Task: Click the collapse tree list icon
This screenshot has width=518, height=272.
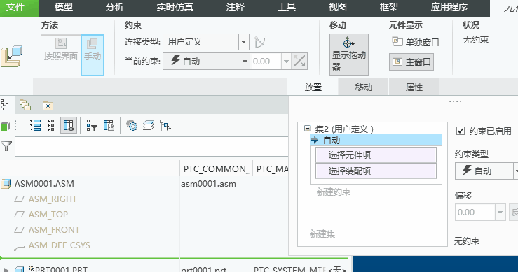Action: click(x=51, y=126)
